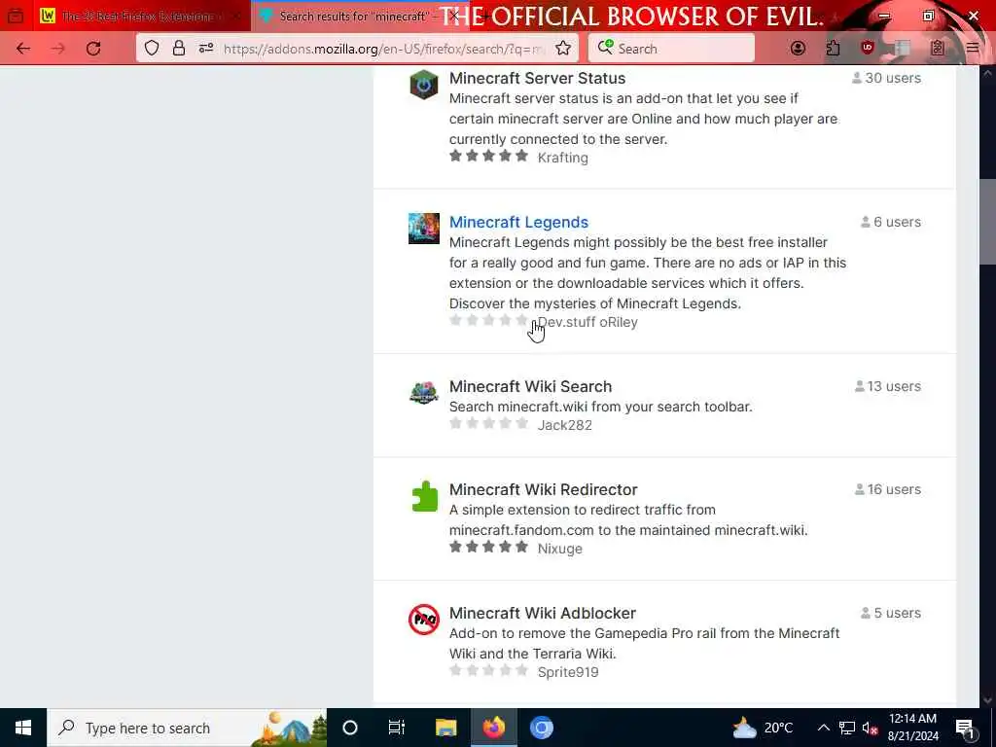This screenshot has height=747, width=996.
Task: Click the Minecraft Wiki Search add-on icon
Action: click(x=424, y=393)
